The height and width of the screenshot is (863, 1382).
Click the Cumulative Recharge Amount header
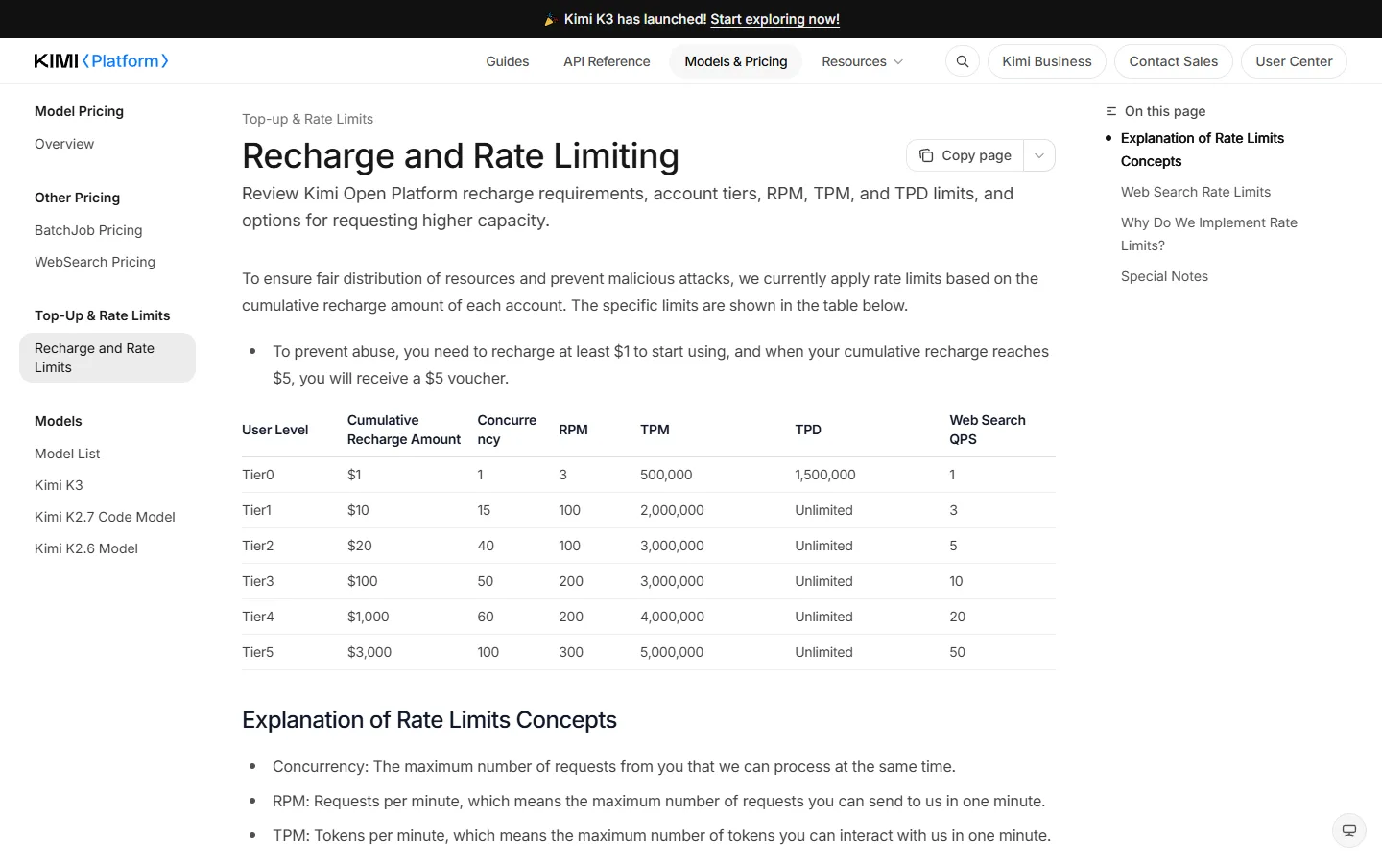pyautogui.click(x=404, y=430)
